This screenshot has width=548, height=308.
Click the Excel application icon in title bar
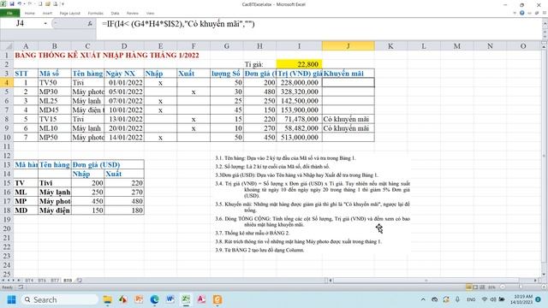coord(3,3)
